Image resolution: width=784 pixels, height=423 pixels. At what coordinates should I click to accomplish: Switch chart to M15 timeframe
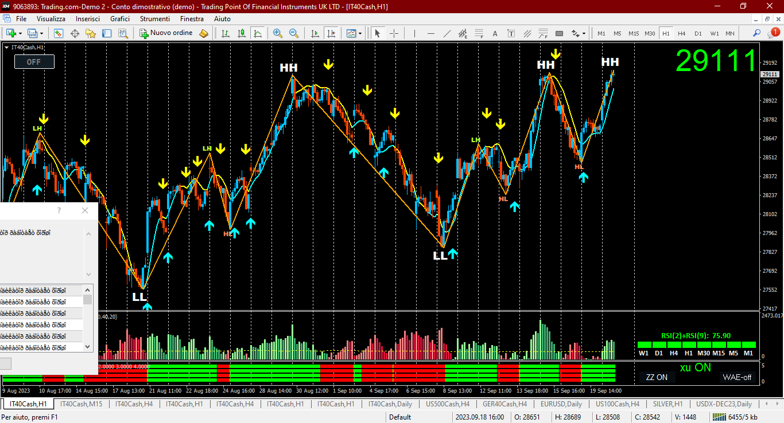coord(634,33)
